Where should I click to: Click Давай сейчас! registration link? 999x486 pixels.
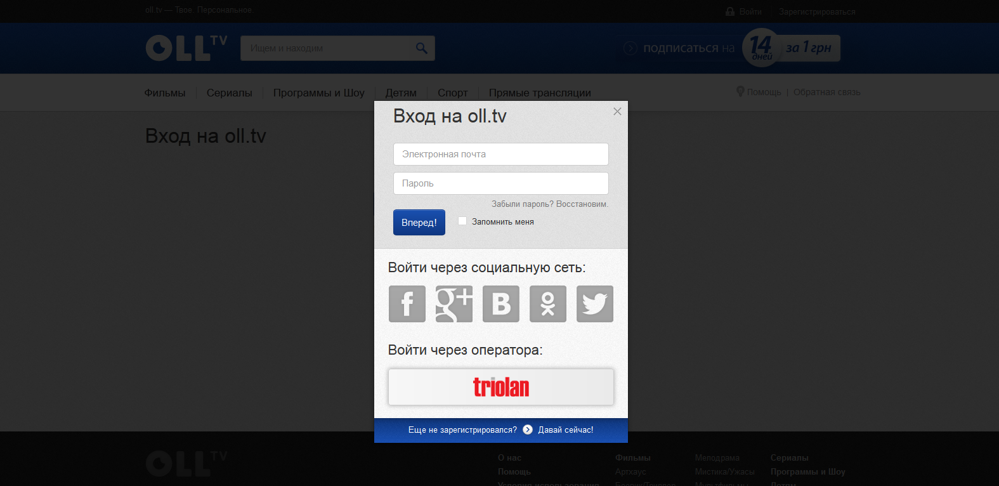566,430
